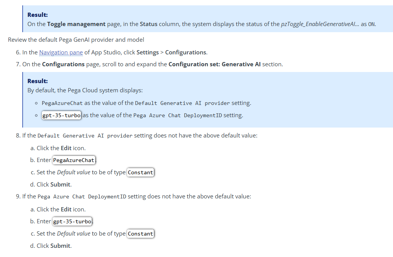
Task: Click bold 'Edit' word in step 9a
Action: 66,209
